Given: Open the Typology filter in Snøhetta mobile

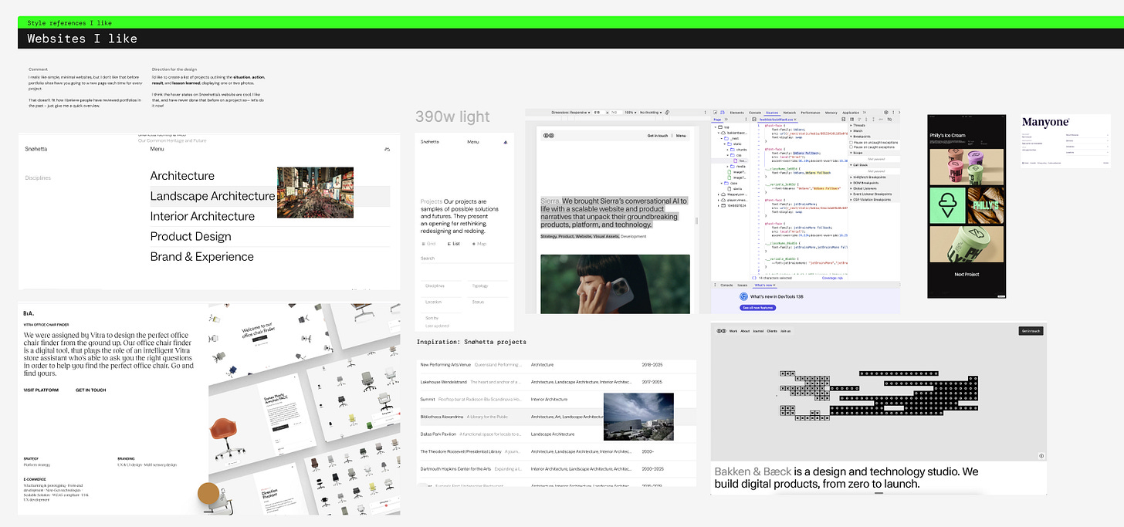Looking at the screenshot, I should pyautogui.click(x=488, y=285).
